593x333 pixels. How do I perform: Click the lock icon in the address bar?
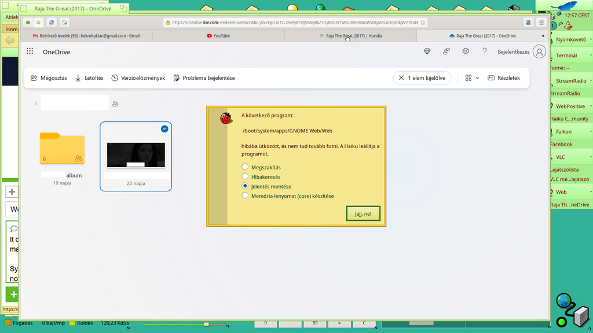click(x=169, y=23)
